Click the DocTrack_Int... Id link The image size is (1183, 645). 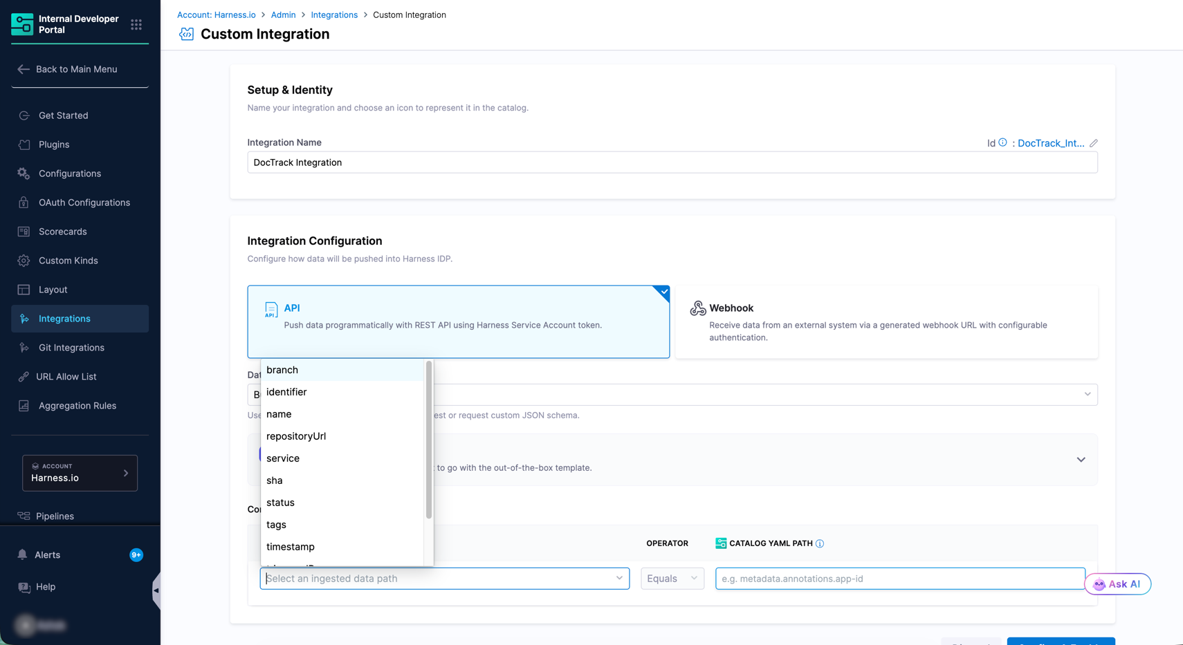point(1051,143)
